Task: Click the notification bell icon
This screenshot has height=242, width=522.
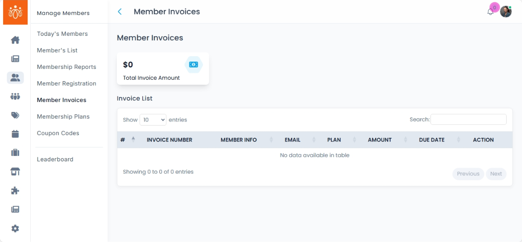Action: click(x=490, y=12)
